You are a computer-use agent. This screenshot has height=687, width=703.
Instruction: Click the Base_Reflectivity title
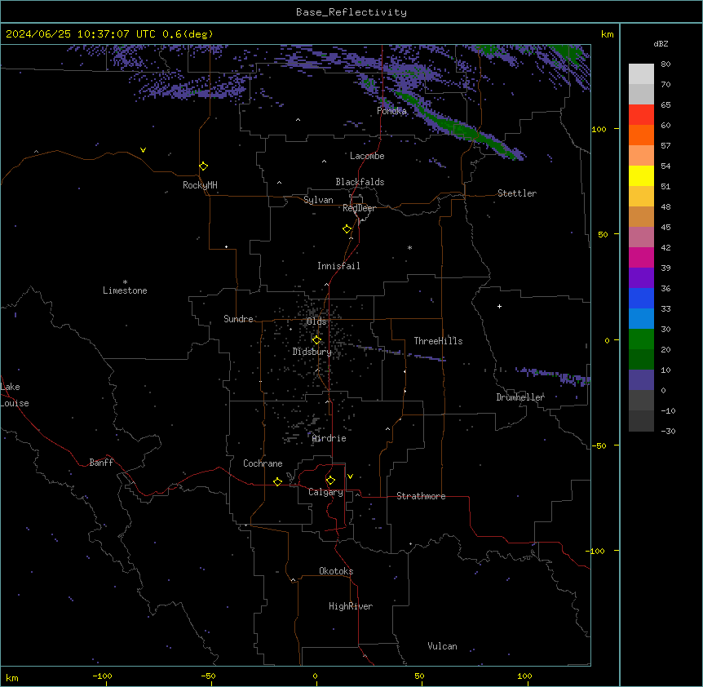[351, 12]
